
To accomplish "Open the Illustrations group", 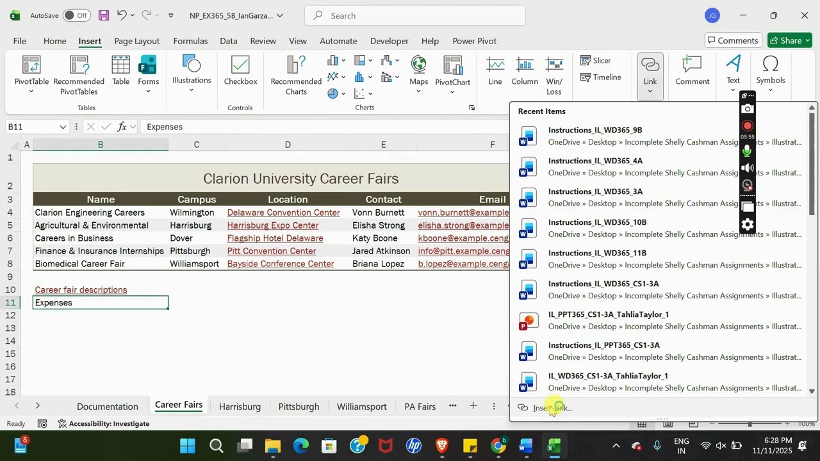I will pyautogui.click(x=192, y=73).
